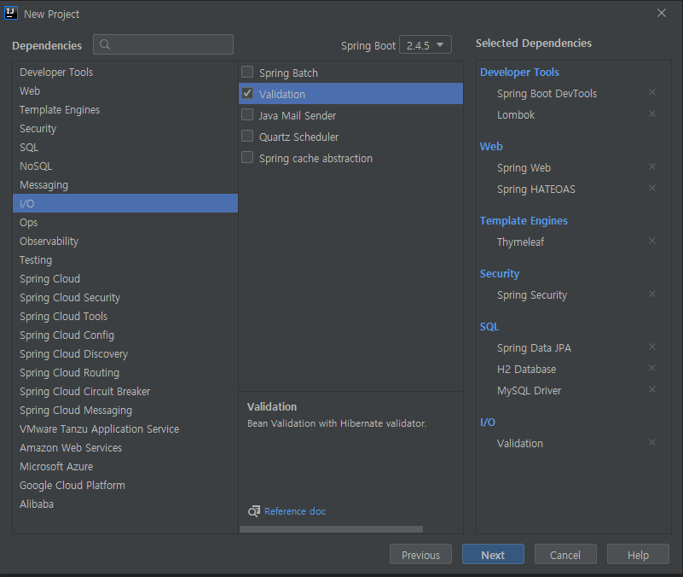Enable Spring cache abstraction checkbox
This screenshot has height=577, width=683.
point(247,157)
